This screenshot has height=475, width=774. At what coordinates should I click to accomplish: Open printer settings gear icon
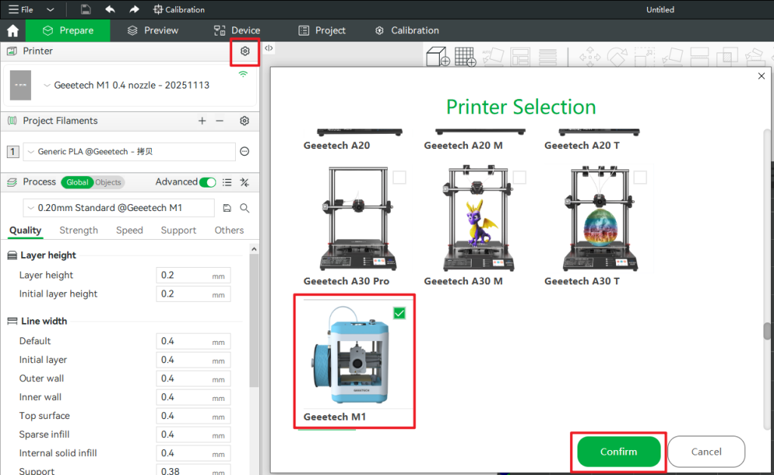[244, 51]
